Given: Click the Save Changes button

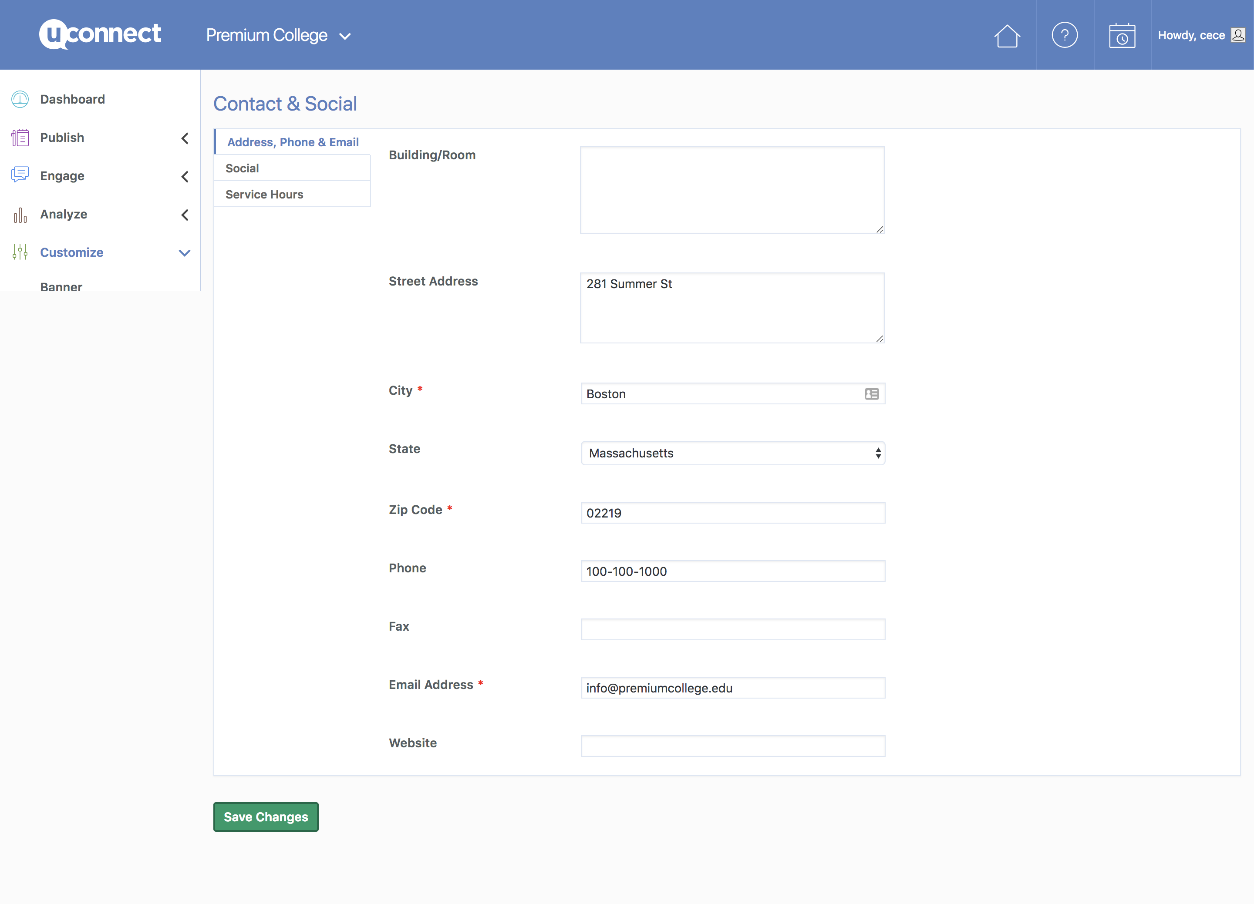Looking at the screenshot, I should click(266, 817).
